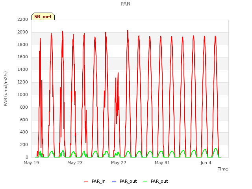The image size is (252, 189).
Task: Click the 800 y-axis tick label
Action: click(x=24, y=107)
